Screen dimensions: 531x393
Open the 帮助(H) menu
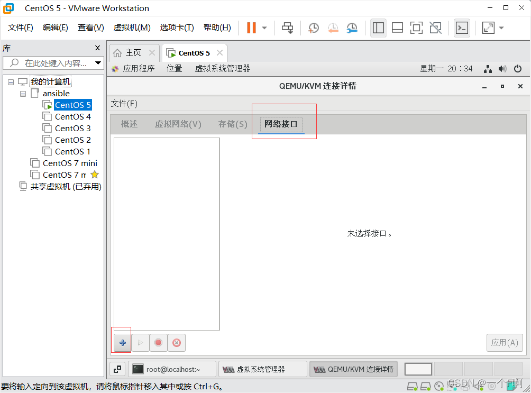tap(217, 28)
